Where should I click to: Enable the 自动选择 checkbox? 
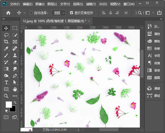tap(31, 13)
